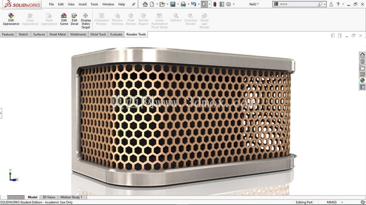The image size is (366, 205).
Task: Expand the Help dropdown arrow
Action: point(343,4)
